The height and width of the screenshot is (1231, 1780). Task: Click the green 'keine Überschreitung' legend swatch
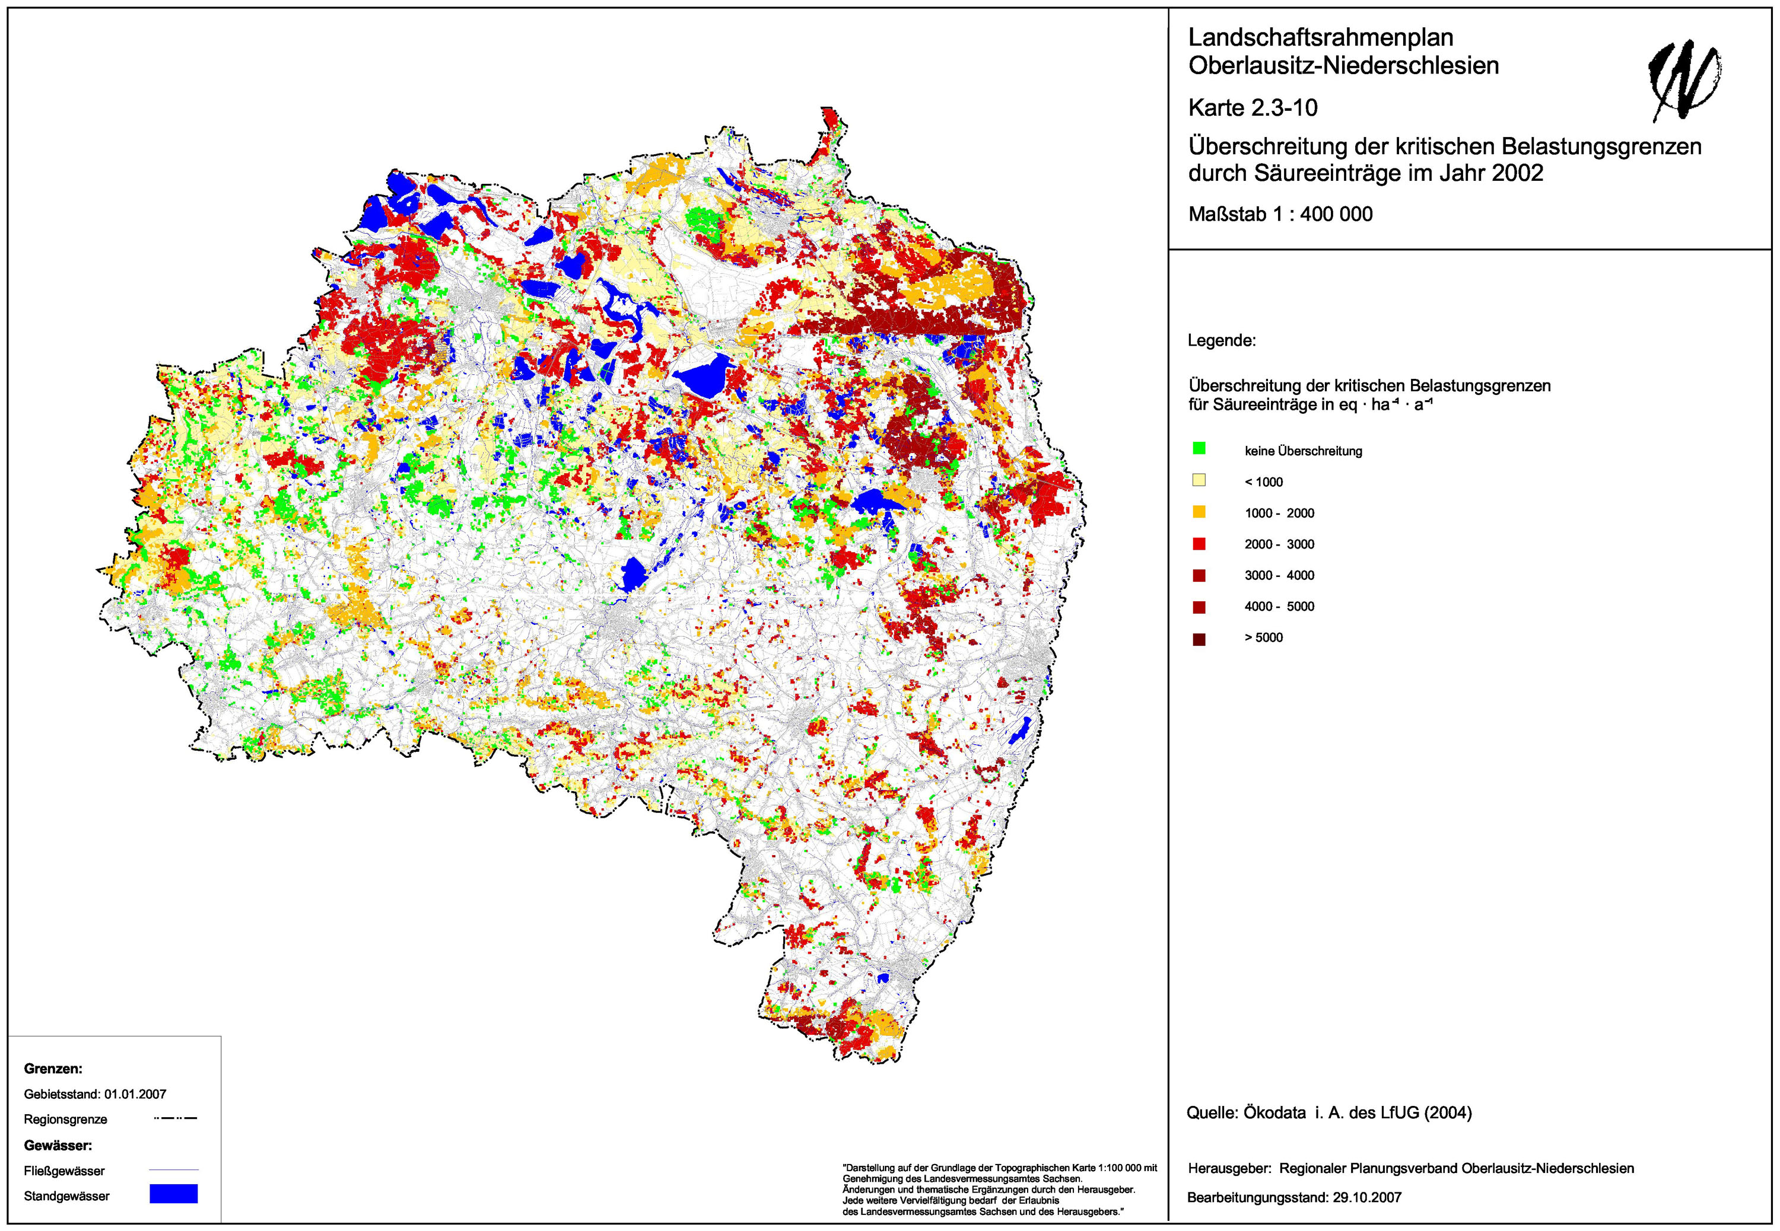tap(1199, 448)
